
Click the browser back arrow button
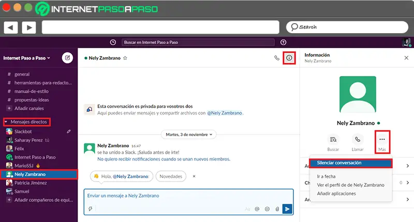coord(10,27)
